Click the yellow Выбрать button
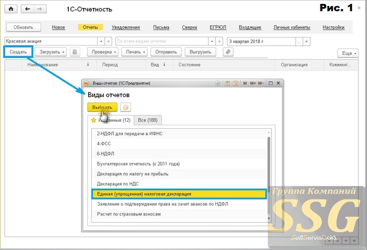 coord(103,107)
